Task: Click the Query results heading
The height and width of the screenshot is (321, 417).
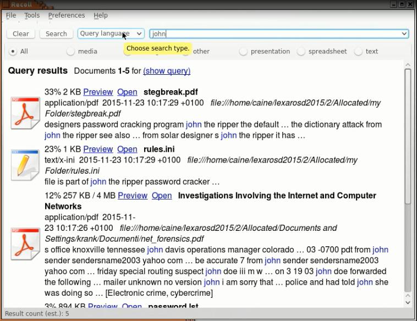Action: 38,71
